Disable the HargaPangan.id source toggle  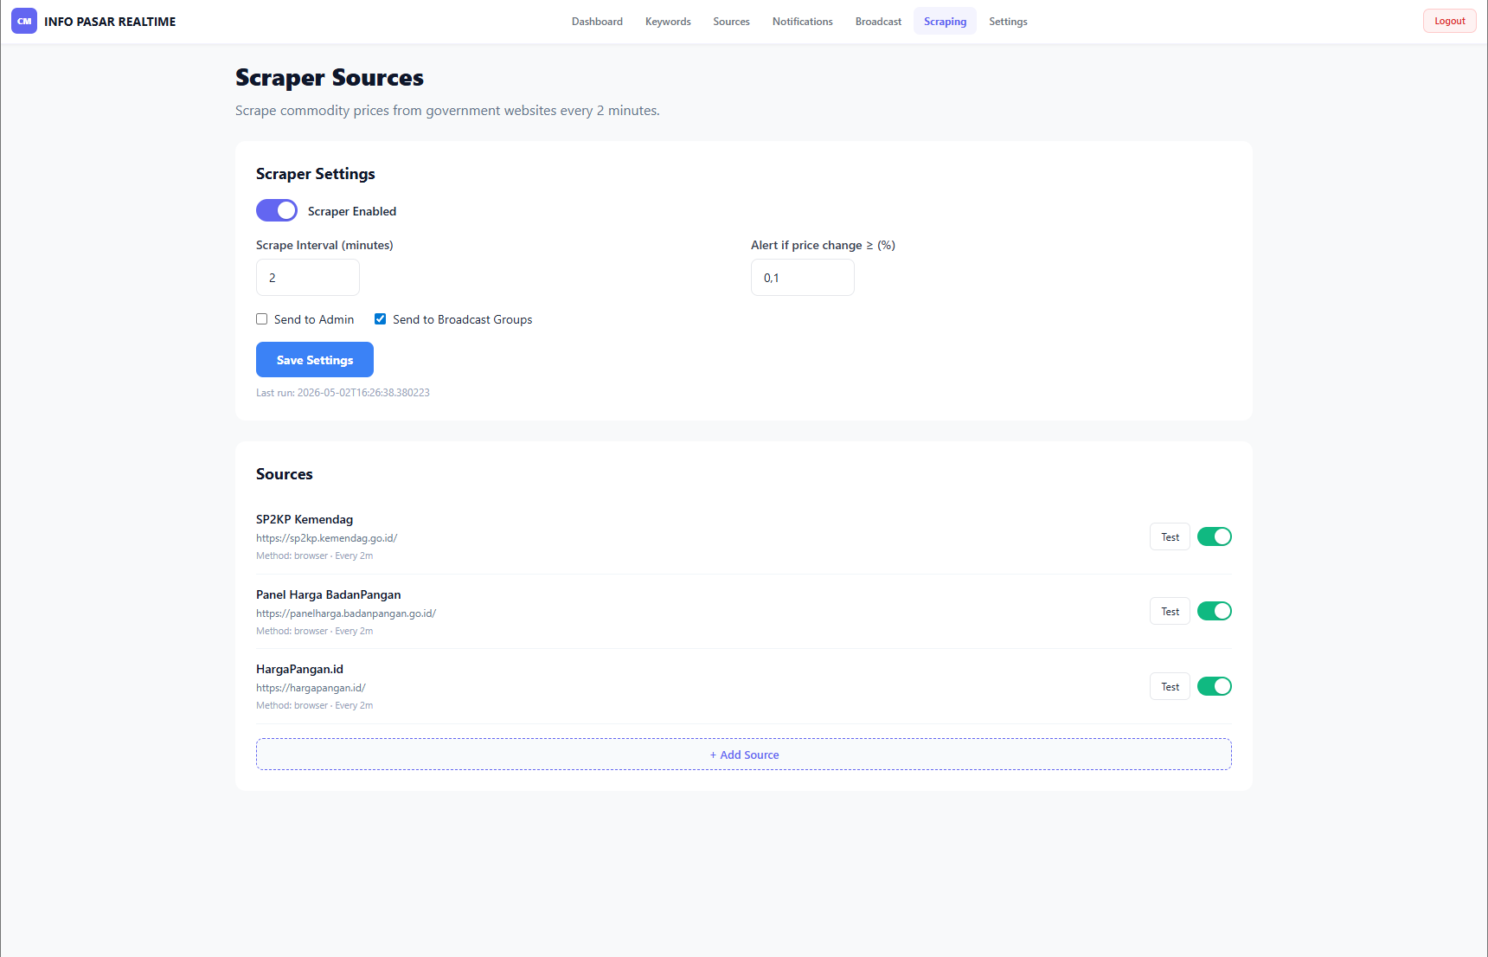[1215, 686]
